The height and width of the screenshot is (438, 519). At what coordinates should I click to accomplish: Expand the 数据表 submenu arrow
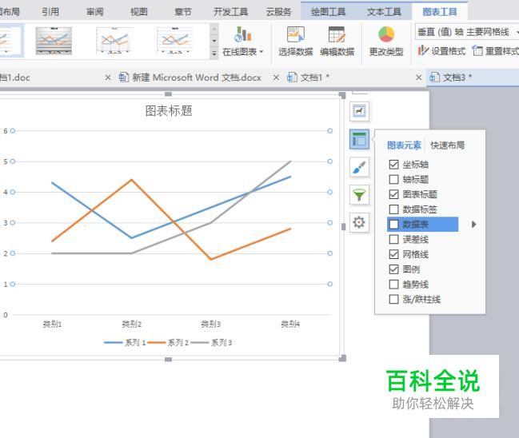click(473, 225)
